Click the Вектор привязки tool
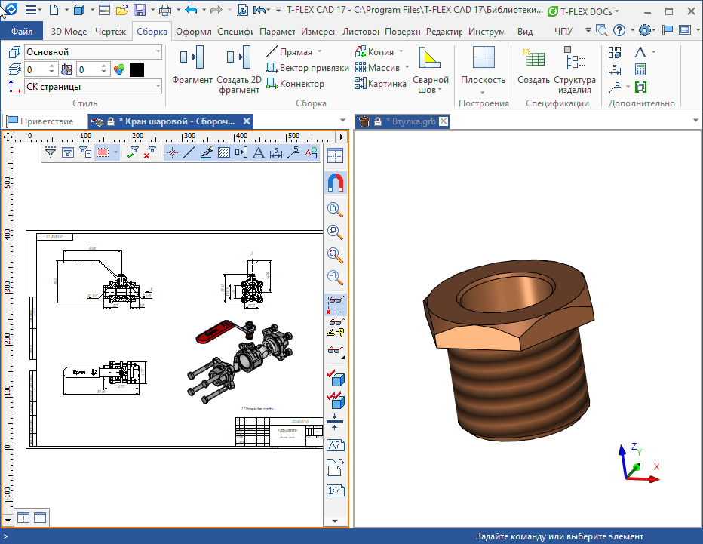This screenshot has height=544, width=703. point(308,68)
